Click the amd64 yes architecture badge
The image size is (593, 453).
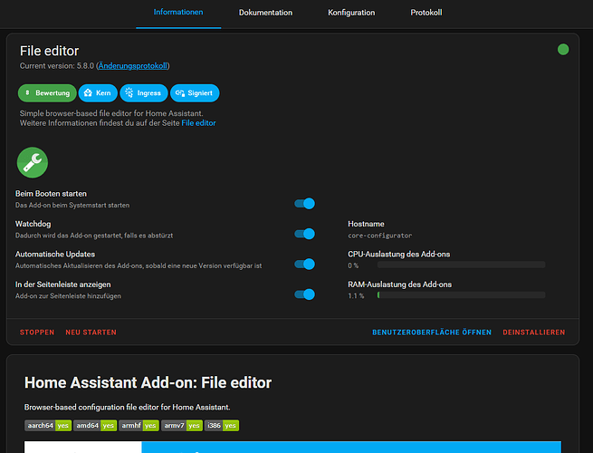(95, 426)
